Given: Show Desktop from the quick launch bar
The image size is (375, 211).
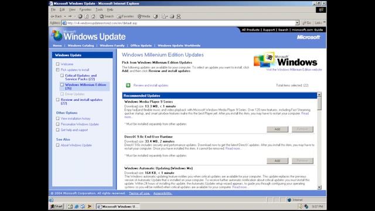Looking at the screenshot, I should 70,206.
